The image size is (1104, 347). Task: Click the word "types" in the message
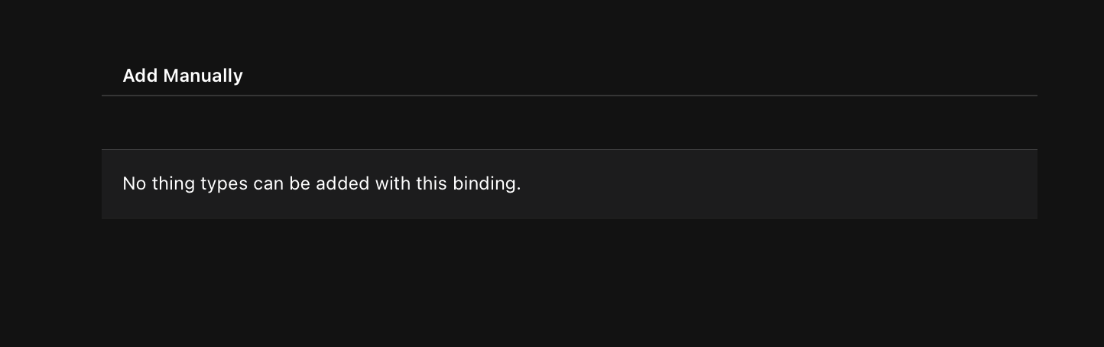(x=224, y=184)
